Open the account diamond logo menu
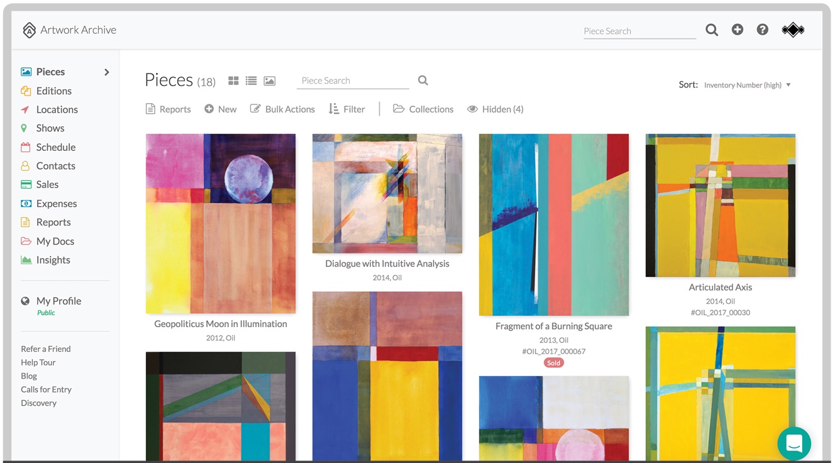Screen dimensions: 835x463 click(x=793, y=30)
